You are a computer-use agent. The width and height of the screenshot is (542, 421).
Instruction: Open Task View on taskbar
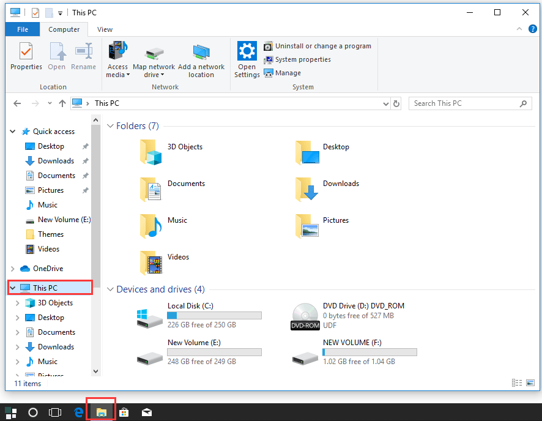55,412
